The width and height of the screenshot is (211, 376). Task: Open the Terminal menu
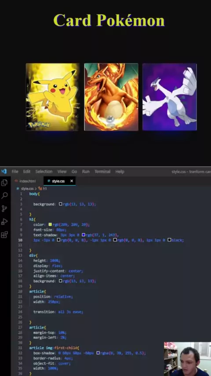click(102, 171)
